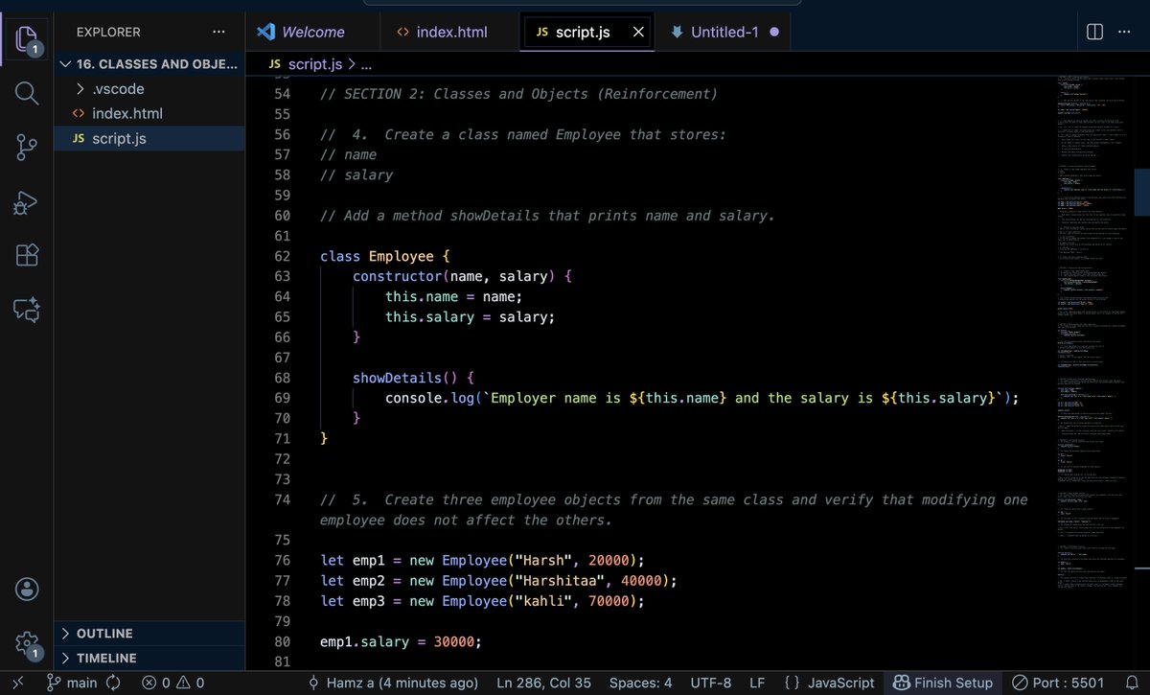Click the this.salary = salary line

470,317
